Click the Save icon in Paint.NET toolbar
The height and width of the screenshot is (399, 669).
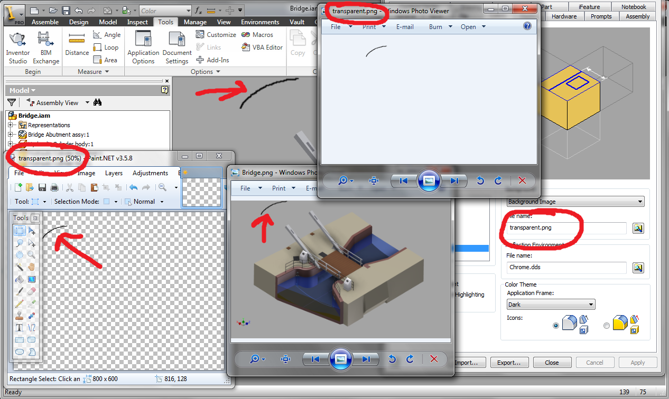pos(41,187)
